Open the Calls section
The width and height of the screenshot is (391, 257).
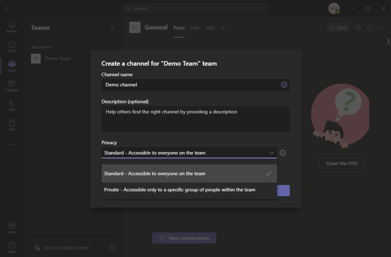pyautogui.click(x=12, y=106)
